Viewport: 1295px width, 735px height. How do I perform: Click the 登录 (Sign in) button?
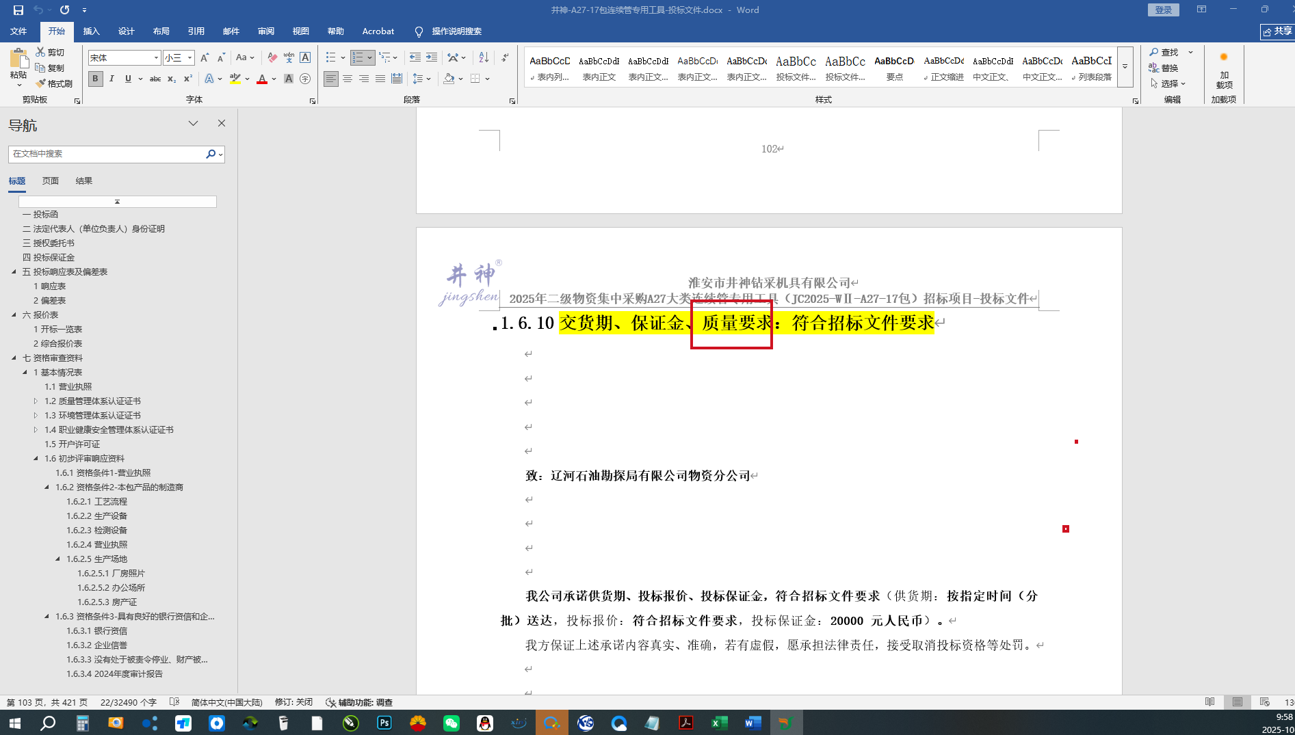[x=1163, y=10]
